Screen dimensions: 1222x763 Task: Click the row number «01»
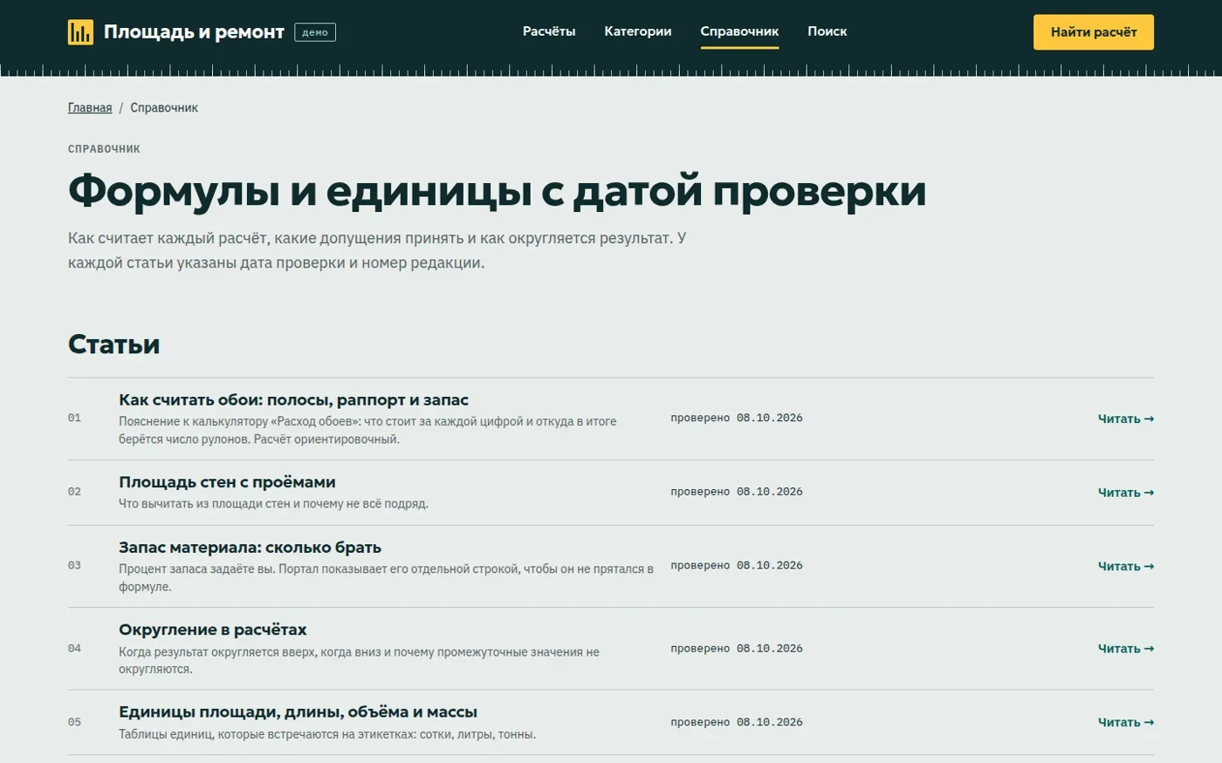[74, 419]
